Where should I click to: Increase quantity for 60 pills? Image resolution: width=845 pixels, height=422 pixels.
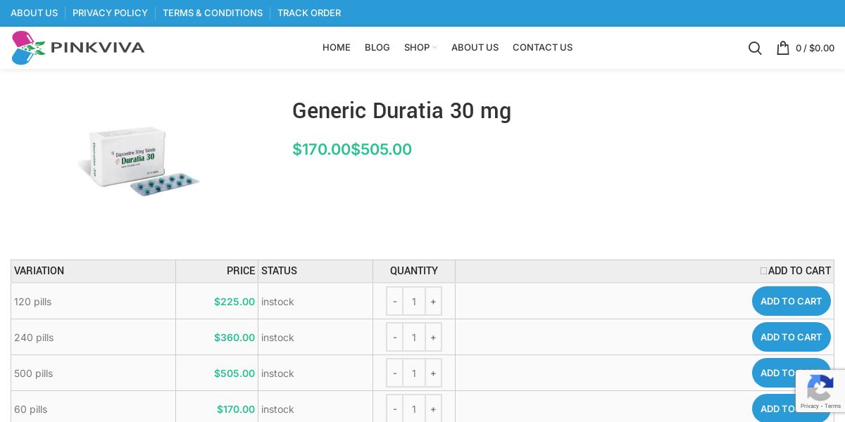tap(433, 409)
